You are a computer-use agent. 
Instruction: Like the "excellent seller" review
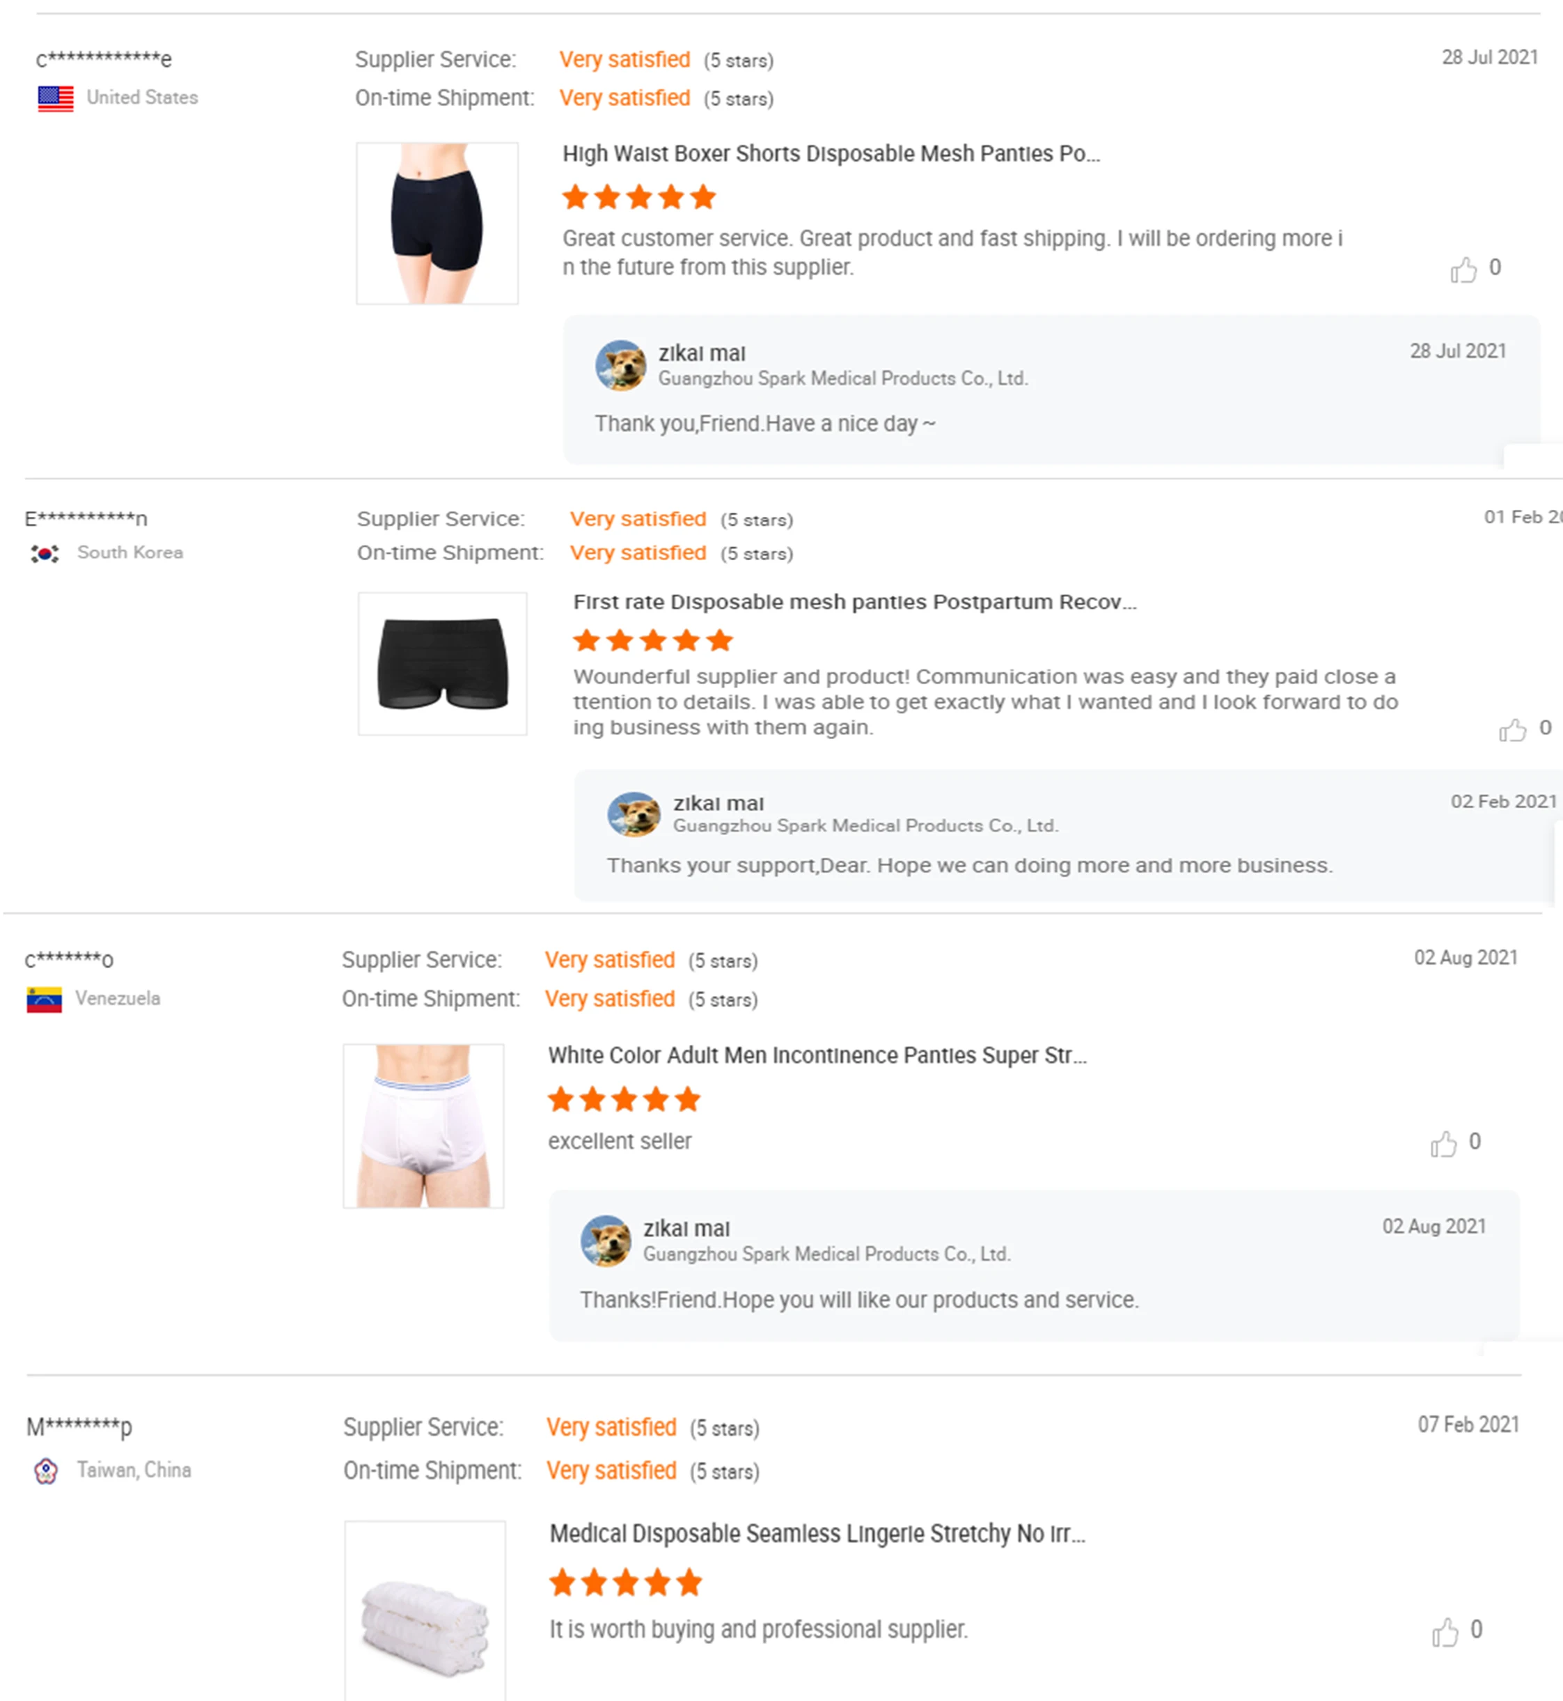(x=1443, y=1144)
